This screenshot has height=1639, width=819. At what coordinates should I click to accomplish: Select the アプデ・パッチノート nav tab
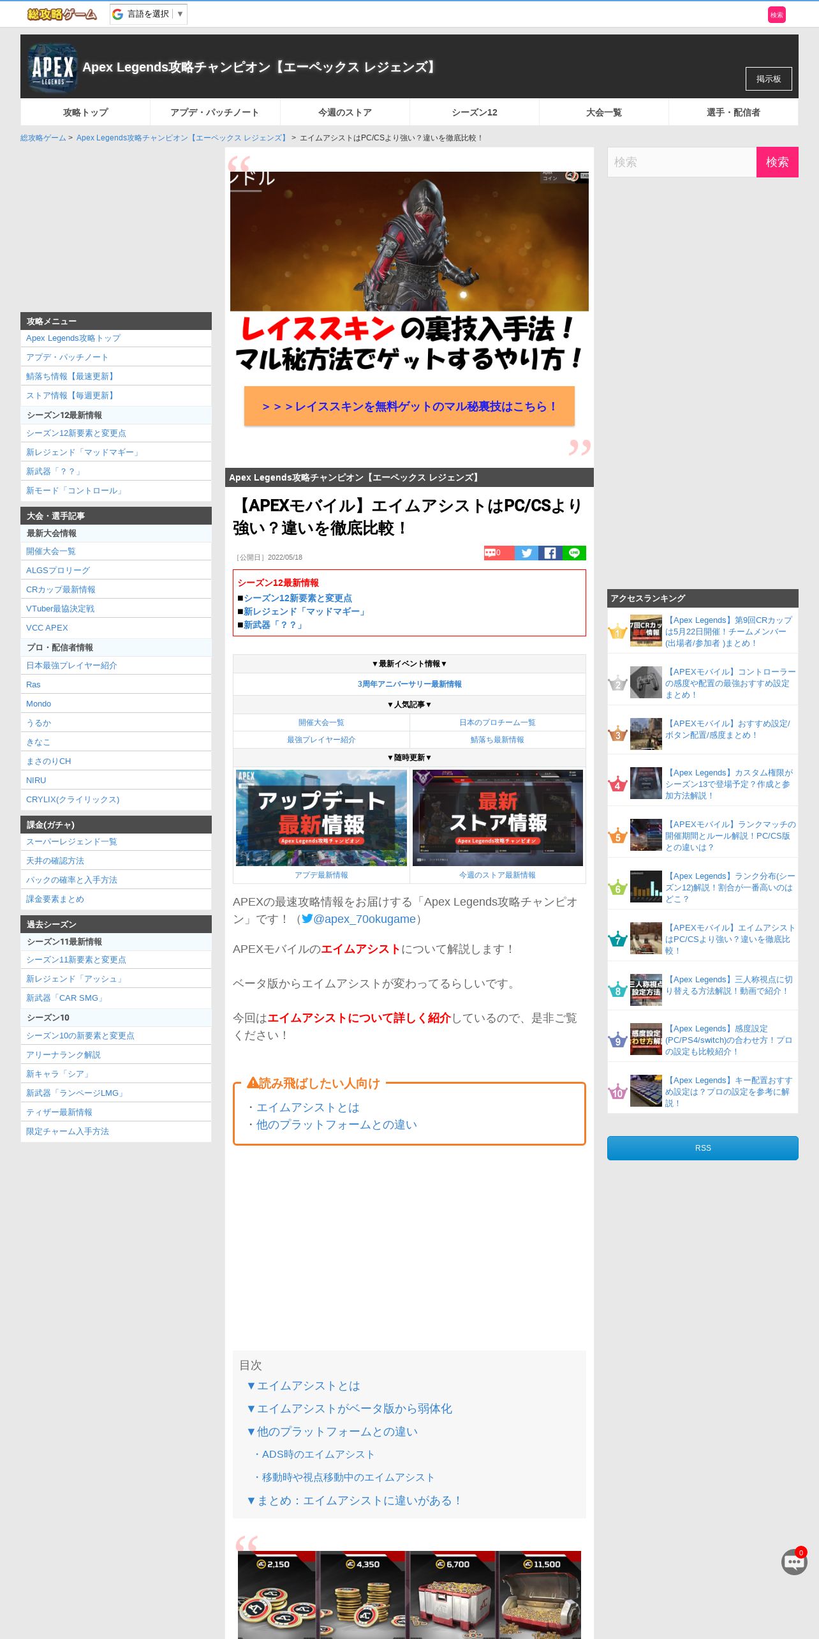pos(215,112)
